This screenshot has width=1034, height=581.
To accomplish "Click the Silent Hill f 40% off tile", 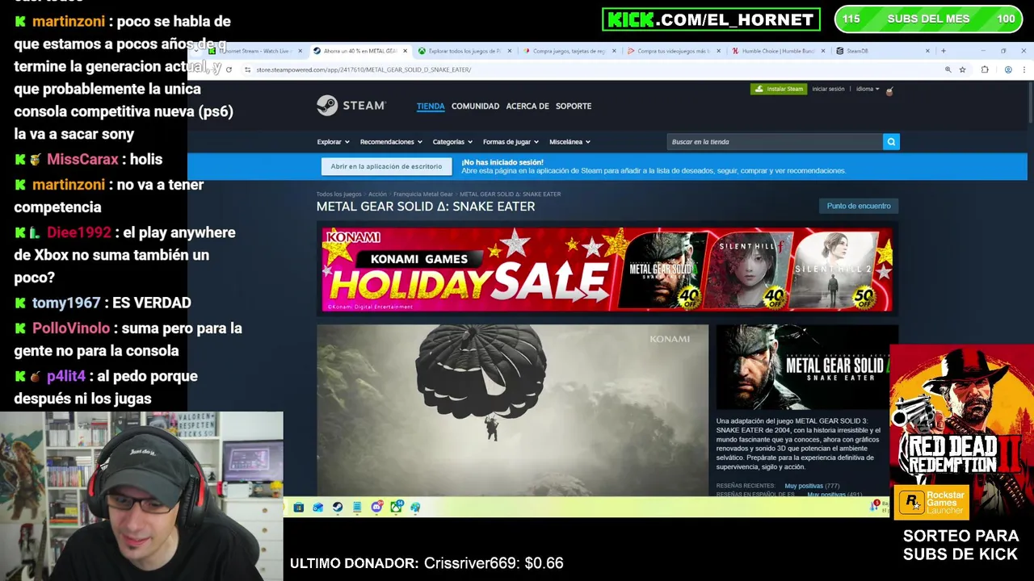I will (748, 270).
